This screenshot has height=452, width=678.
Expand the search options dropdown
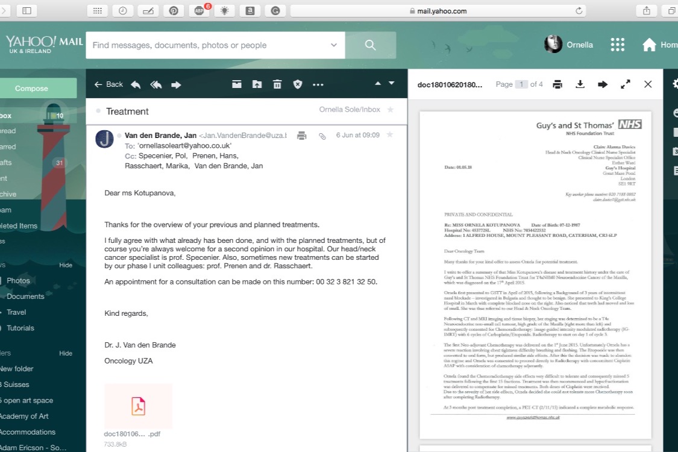(333, 45)
